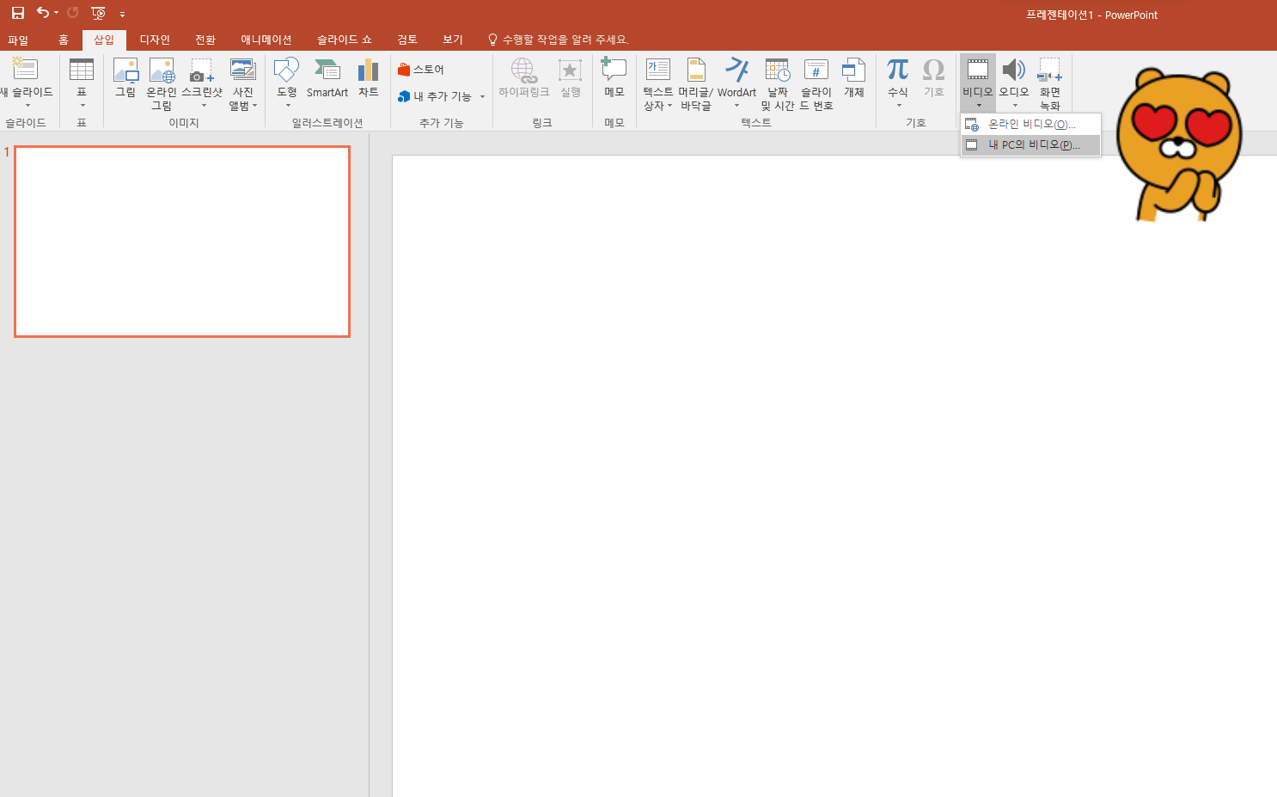Open the 도형 shapes gallery

pos(287,83)
